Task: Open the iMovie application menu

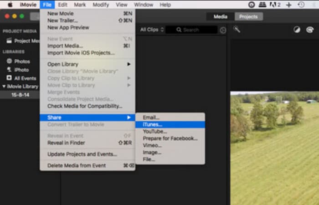Action: point(28,5)
